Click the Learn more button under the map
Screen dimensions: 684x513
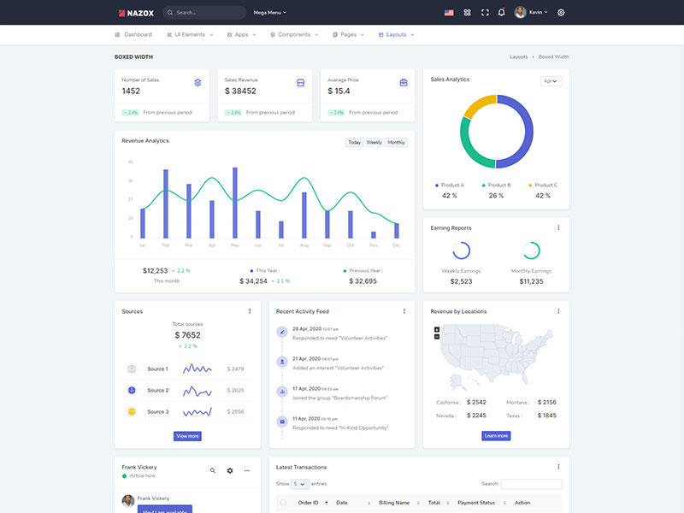coord(496,436)
